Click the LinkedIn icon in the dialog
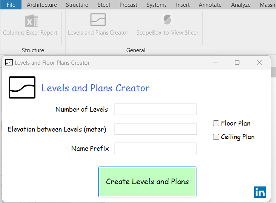 [260, 192]
